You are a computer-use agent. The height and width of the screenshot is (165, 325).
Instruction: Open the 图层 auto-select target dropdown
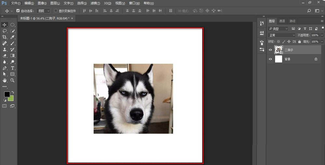coord(44,11)
